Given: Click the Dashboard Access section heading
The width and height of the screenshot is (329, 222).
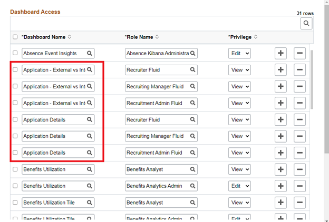Looking at the screenshot, I should (x=35, y=12).
